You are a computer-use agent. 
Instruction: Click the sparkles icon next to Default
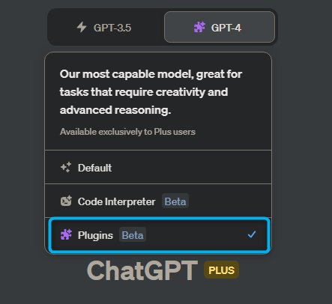click(x=66, y=168)
